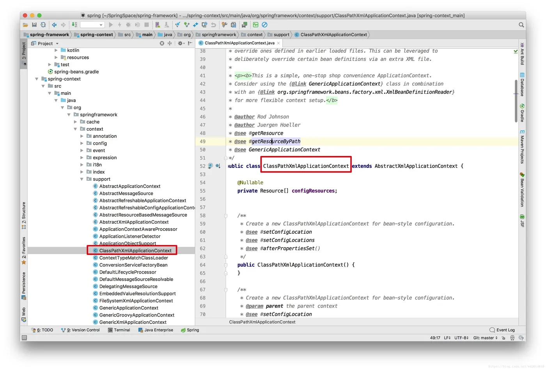The width and height of the screenshot is (546, 370).
Task: Open the run configuration combo box
Action: coord(92,25)
